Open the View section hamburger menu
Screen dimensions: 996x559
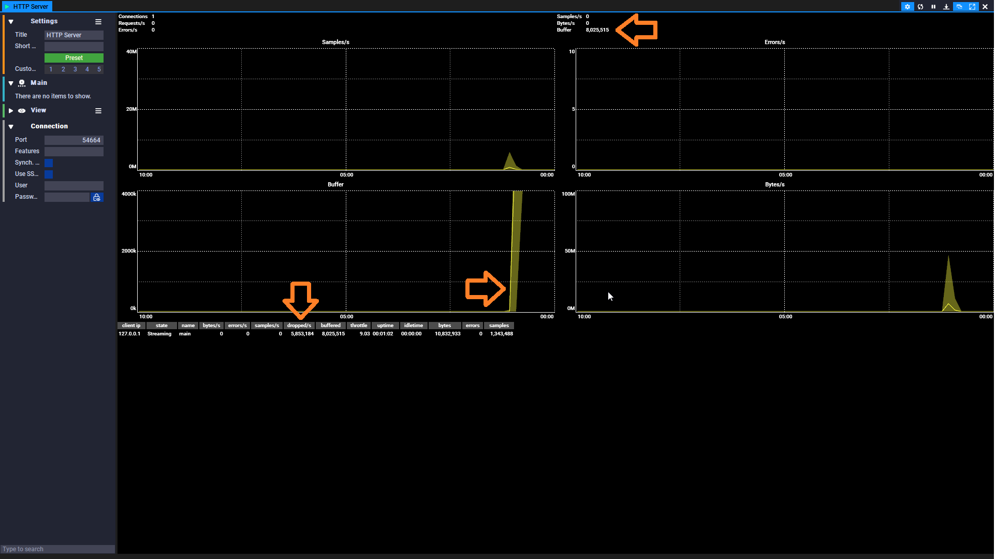point(98,111)
